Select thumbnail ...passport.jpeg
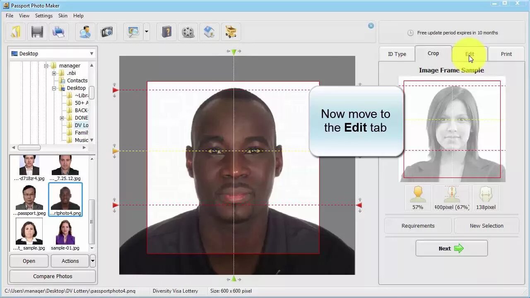The image size is (530, 298). pos(29,200)
